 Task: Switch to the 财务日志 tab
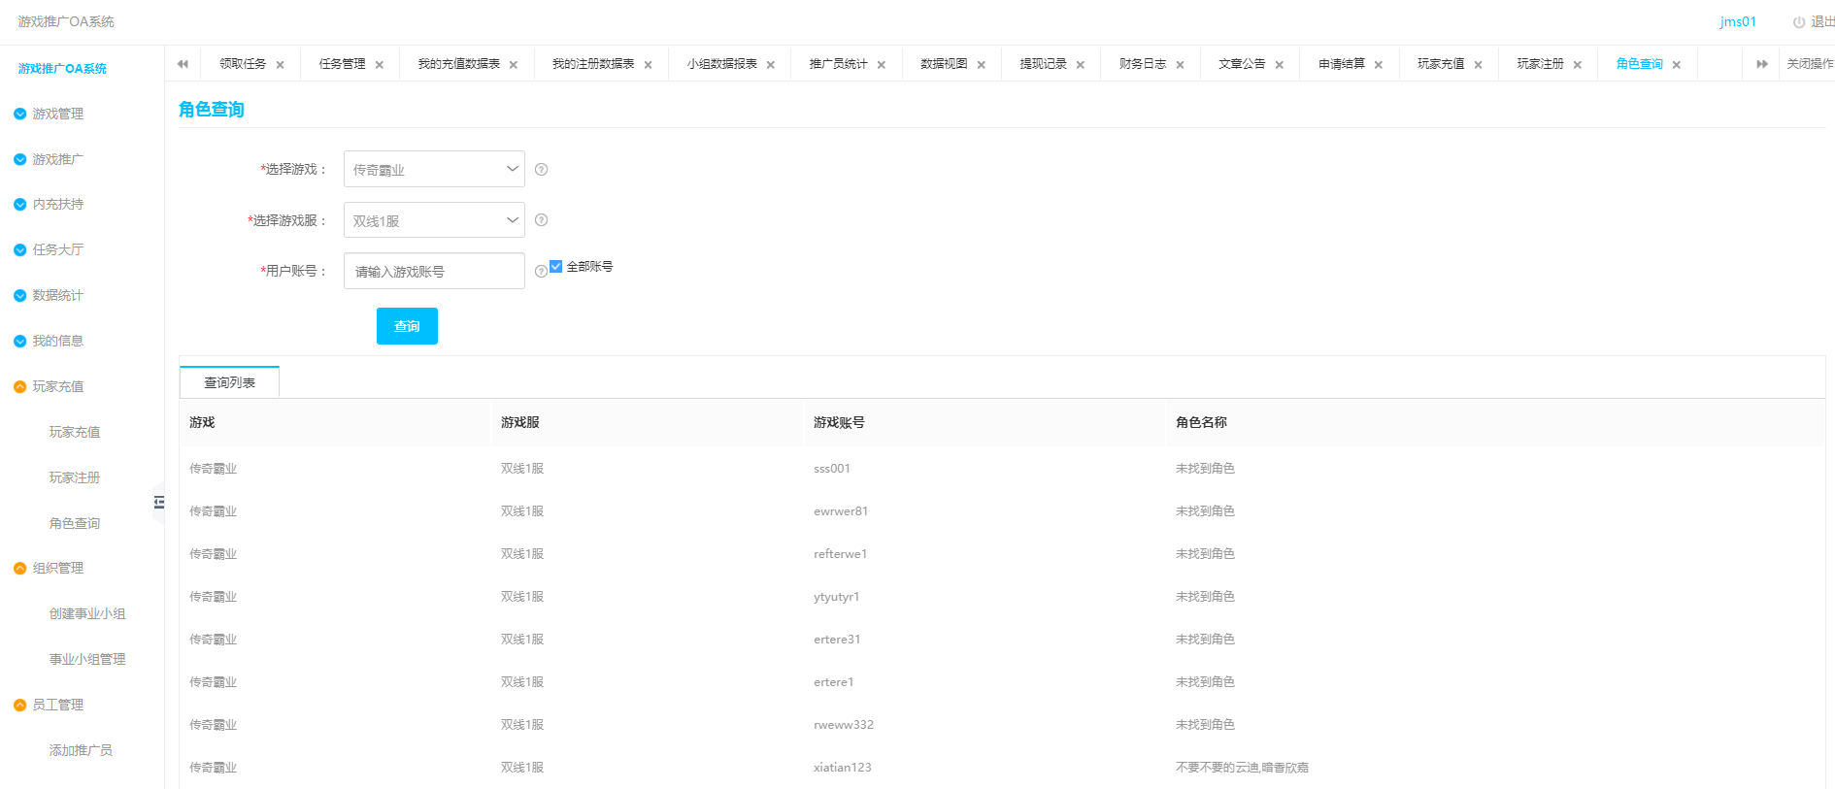tap(1142, 64)
